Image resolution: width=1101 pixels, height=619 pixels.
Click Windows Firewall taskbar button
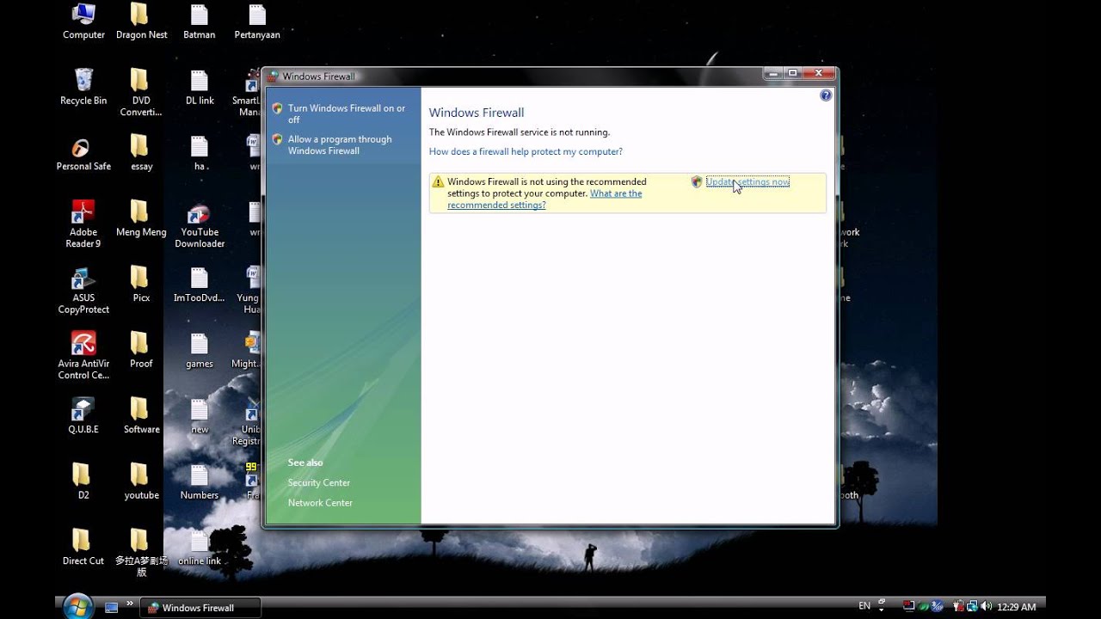[x=200, y=608]
